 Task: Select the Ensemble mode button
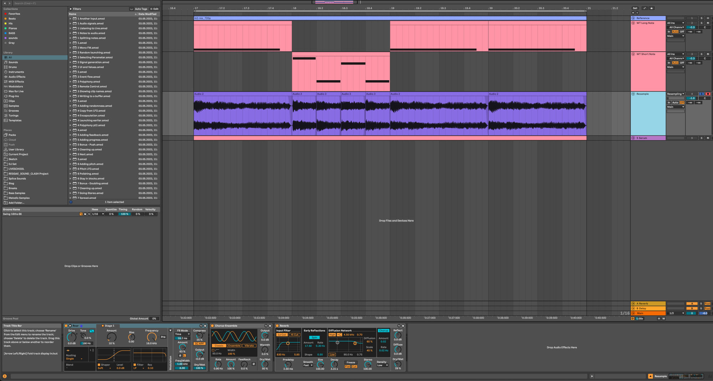[x=234, y=346]
